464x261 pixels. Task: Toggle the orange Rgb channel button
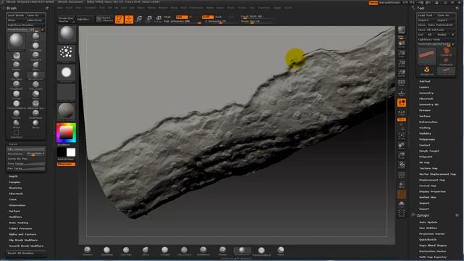[x=181, y=17]
